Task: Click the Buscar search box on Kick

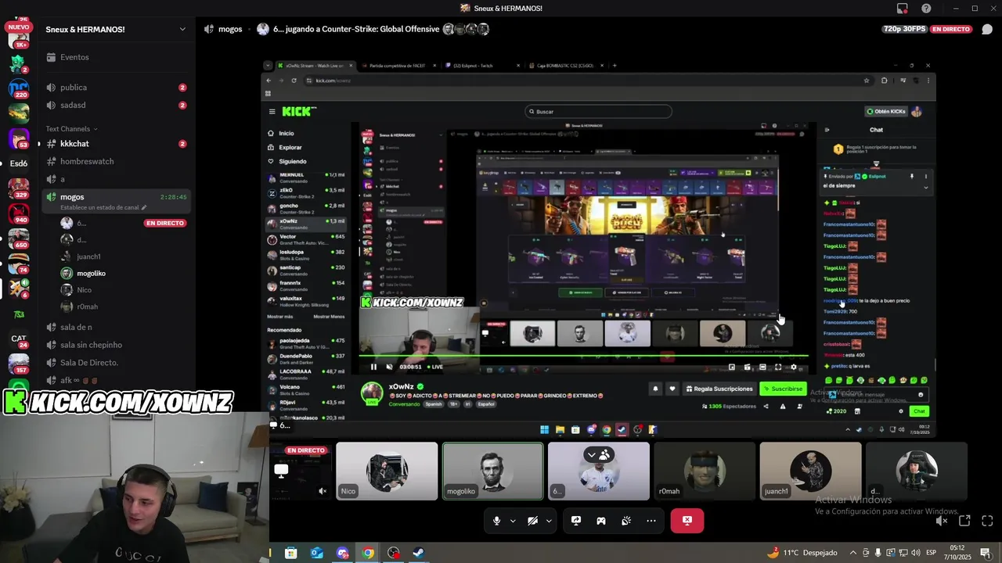Action: 597,112
